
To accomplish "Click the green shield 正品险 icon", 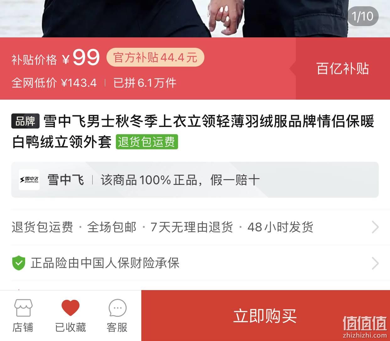I will 19,263.
